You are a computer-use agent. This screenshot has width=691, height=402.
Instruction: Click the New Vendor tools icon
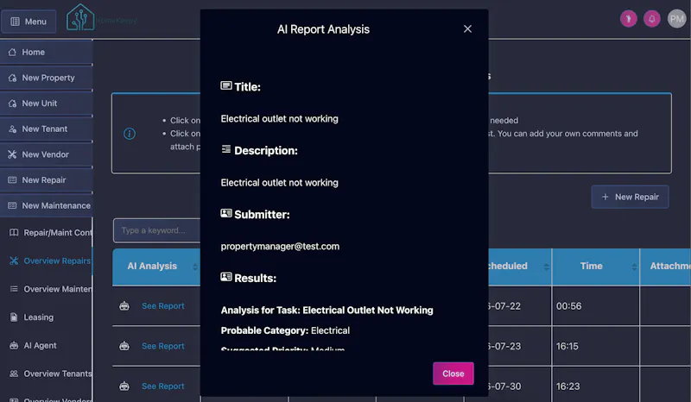[12, 154]
